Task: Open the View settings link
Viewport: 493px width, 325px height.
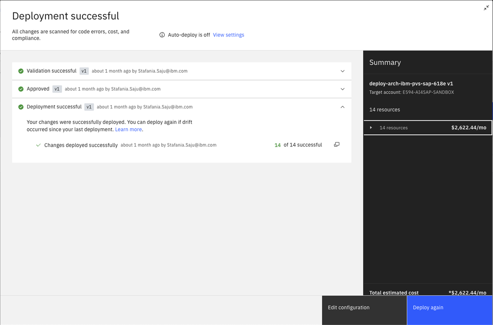Action: click(228, 35)
